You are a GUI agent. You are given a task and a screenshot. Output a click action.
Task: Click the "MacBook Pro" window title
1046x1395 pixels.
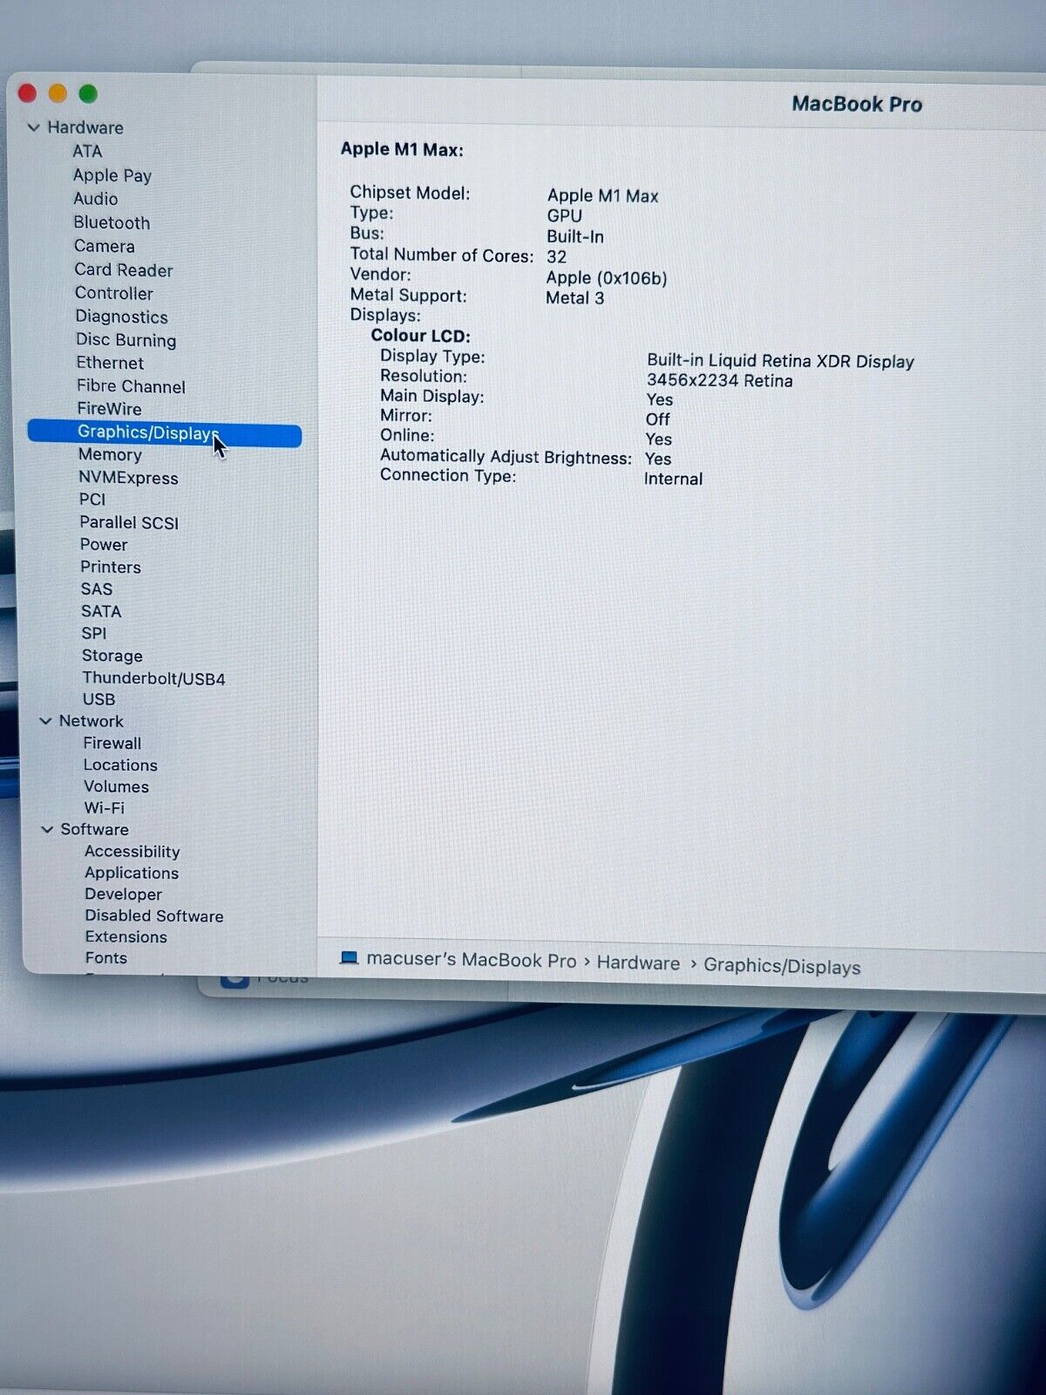[857, 104]
